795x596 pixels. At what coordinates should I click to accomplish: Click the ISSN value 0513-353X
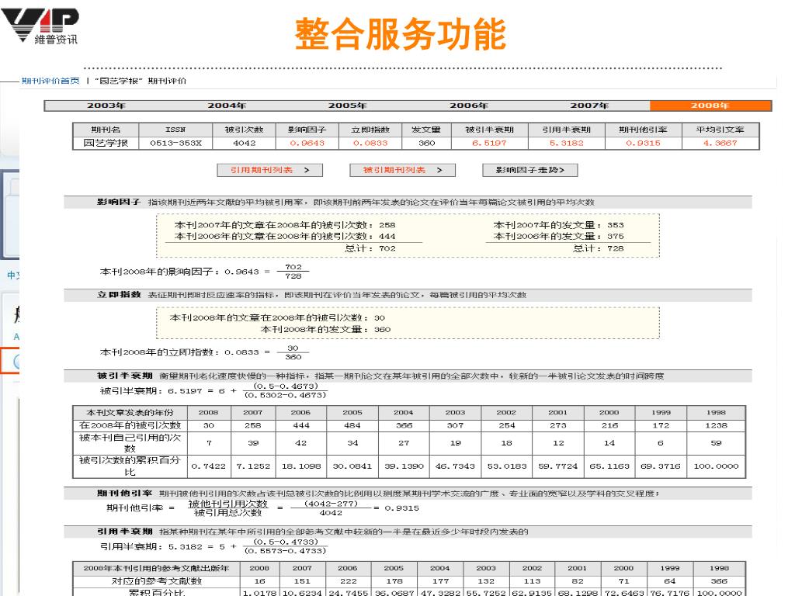click(x=175, y=143)
